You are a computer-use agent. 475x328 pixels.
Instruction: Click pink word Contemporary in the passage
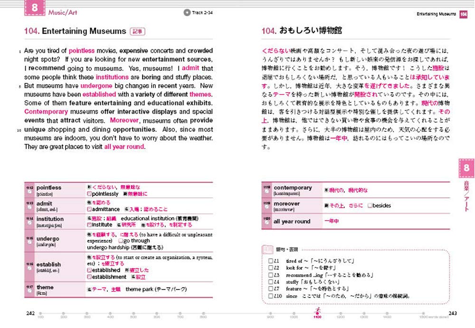pos(46,112)
